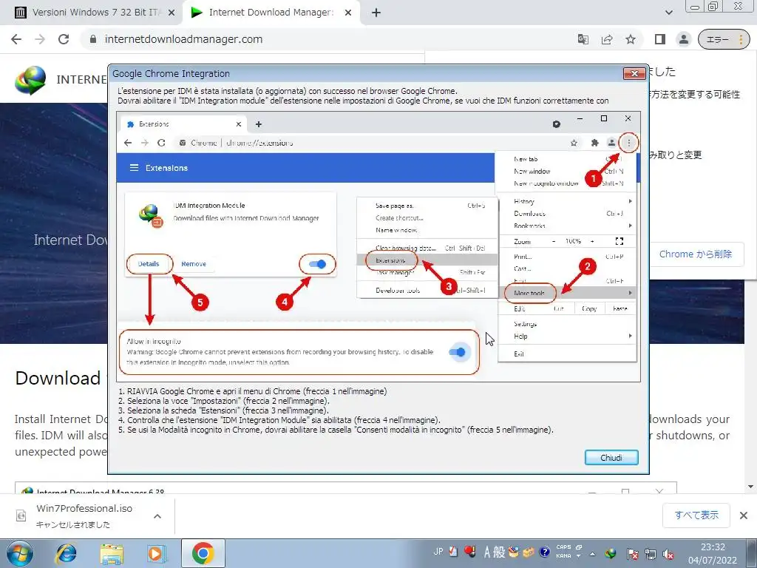Click the muted volume speaker icon
757x568 pixels.
click(668, 554)
